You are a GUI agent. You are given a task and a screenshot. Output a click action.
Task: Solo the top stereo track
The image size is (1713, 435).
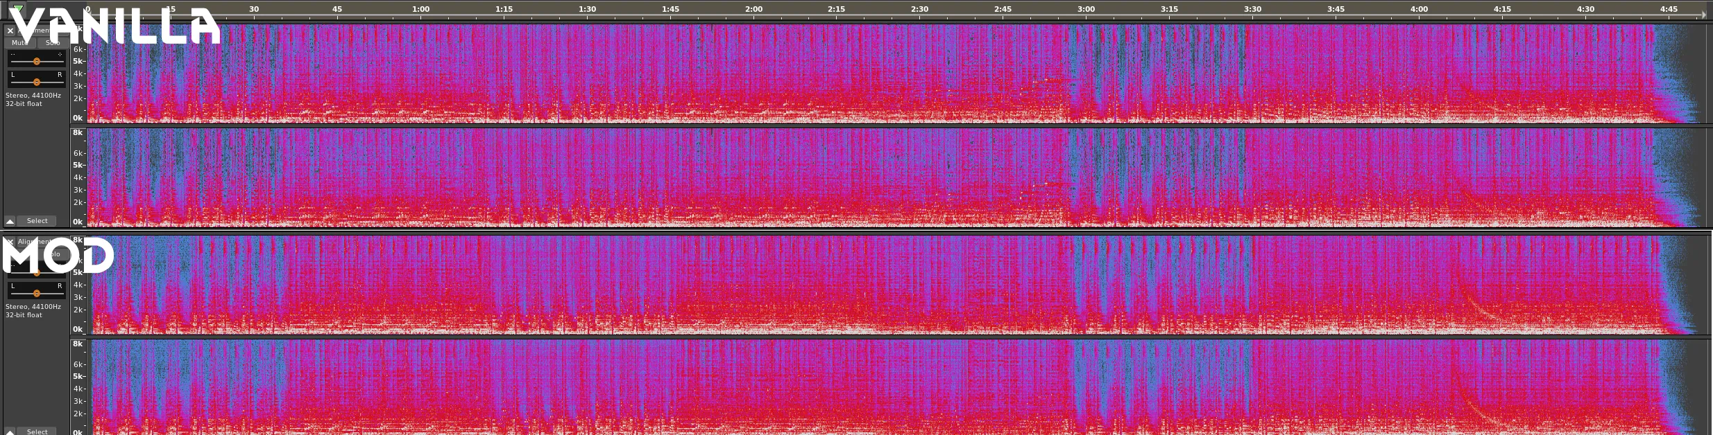pos(53,43)
